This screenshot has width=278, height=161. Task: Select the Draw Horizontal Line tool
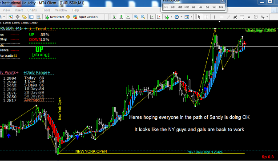click(x=222, y=17)
